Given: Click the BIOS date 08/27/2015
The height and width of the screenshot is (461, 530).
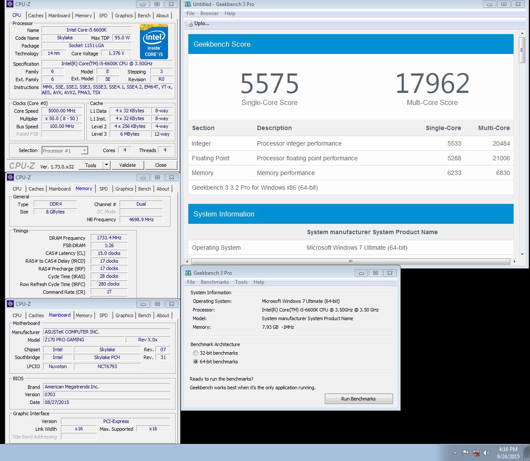Looking at the screenshot, I should click(x=107, y=402).
